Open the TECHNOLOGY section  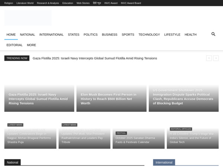coord(149,35)
